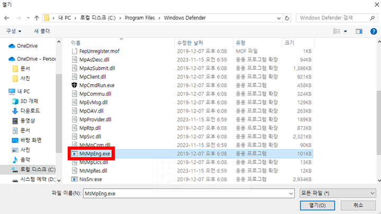Viewport: 381px width, 214px height.
Task: Change view layout icon
Action: pyautogui.click(x=337, y=31)
